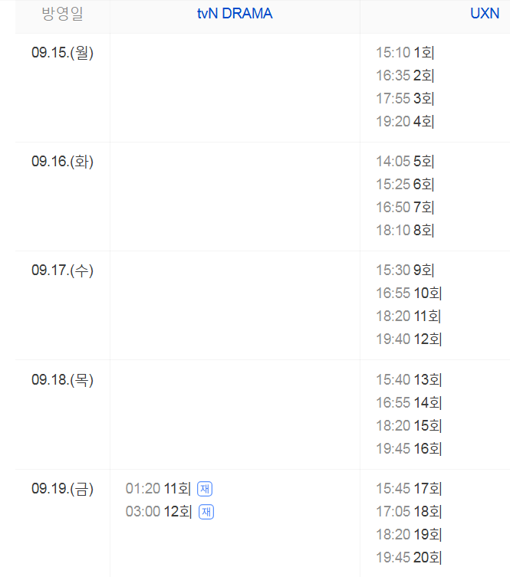Select the 16:35 2회 UXN entry
The height and width of the screenshot is (577, 510).
tap(405, 75)
